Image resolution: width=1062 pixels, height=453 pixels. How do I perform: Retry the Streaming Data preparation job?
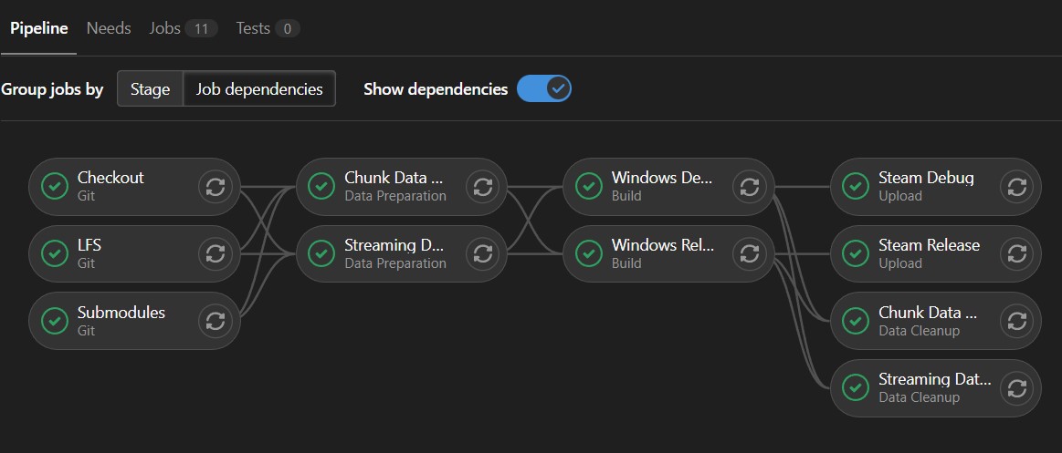pyautogui.click(x=482, y=253)
